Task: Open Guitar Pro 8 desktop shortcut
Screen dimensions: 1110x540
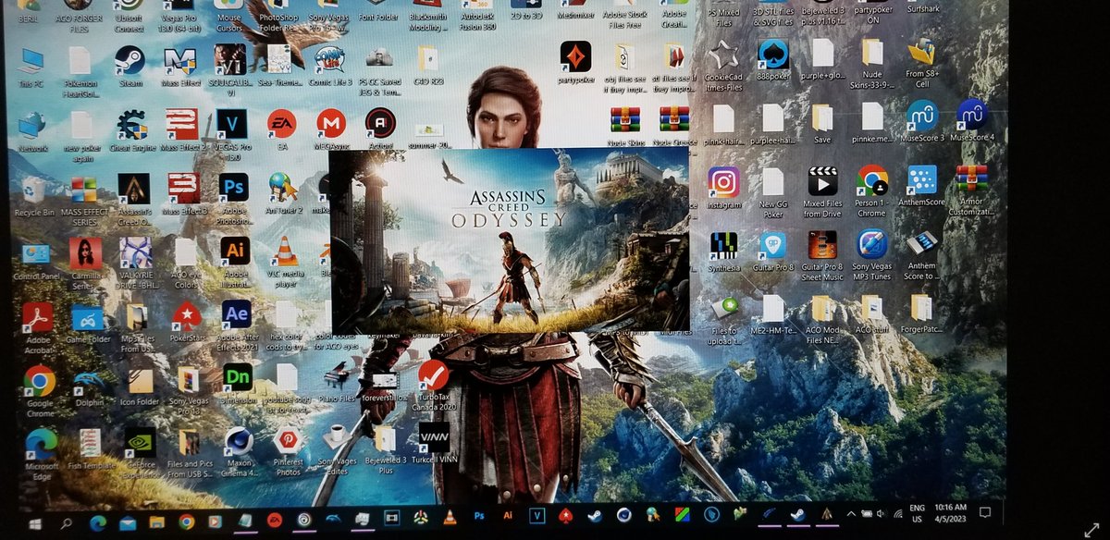Action: tap(773, 252)
